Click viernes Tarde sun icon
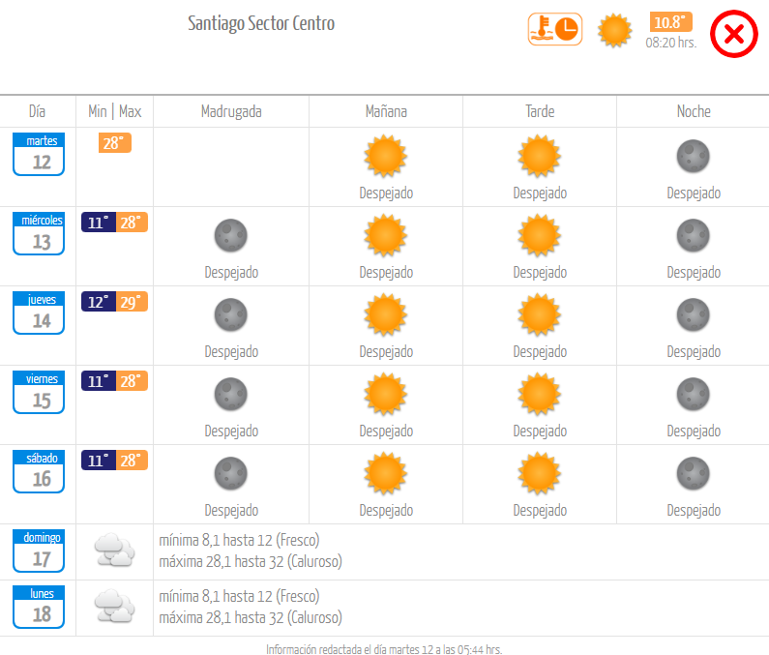The height and width of the screenshot is (655, 769). (540, 395)
